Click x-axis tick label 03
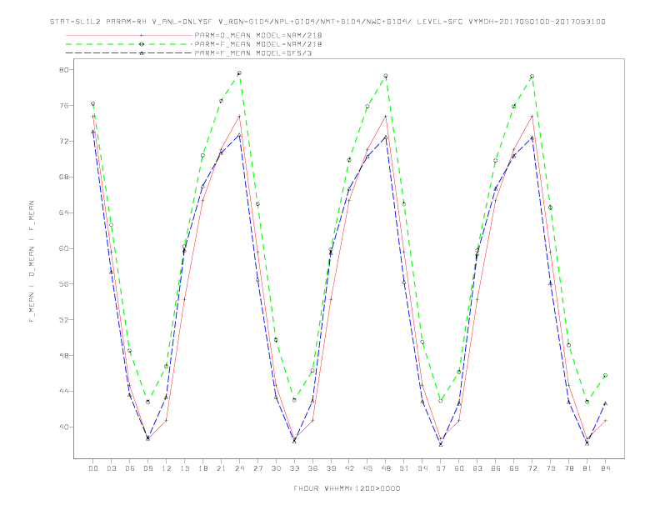 [112, 468]
